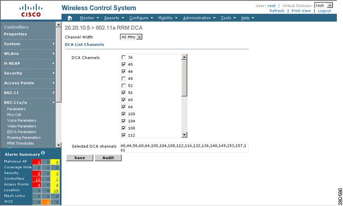Go to the Home icon in navigation bar
The width and height of the screenshot is (343, 206).
coord(70,18)
